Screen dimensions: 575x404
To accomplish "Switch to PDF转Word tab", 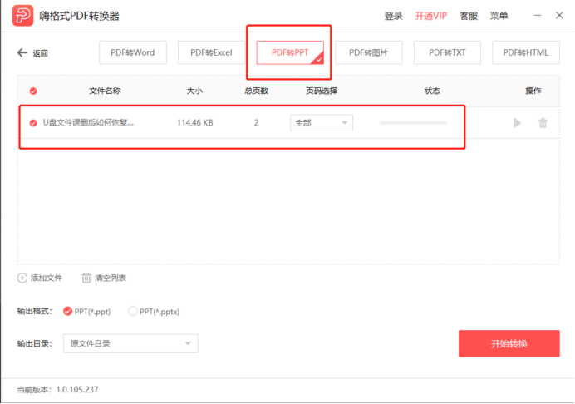I will point(133,53).
